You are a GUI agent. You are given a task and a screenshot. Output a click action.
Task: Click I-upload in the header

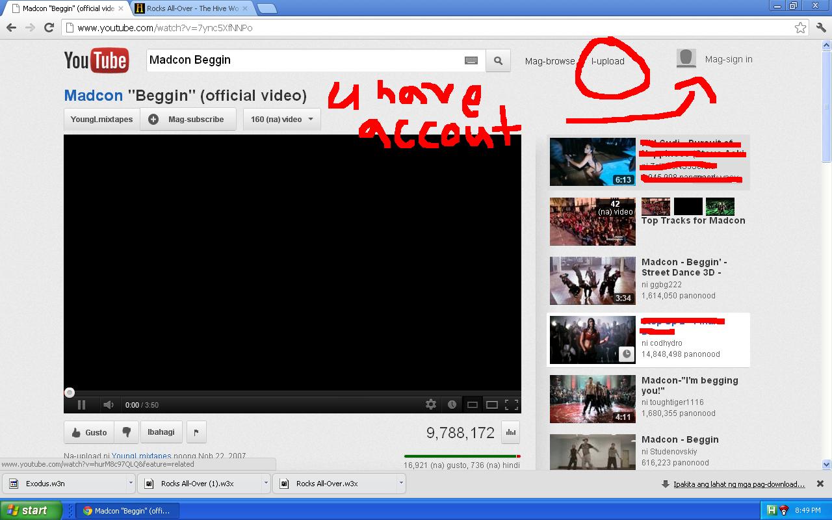pyautogui.click(x=607, y=61)
